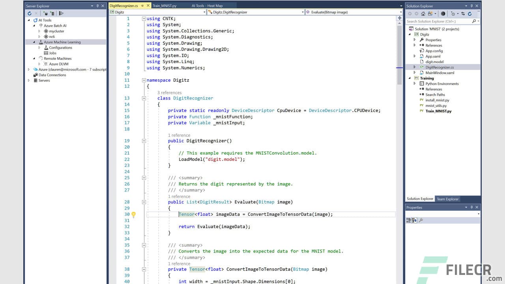The width and height of the screenshot is (505, 284).
Task: Refresh the Solution Explorer tree
Action: (x=470, y=13)
